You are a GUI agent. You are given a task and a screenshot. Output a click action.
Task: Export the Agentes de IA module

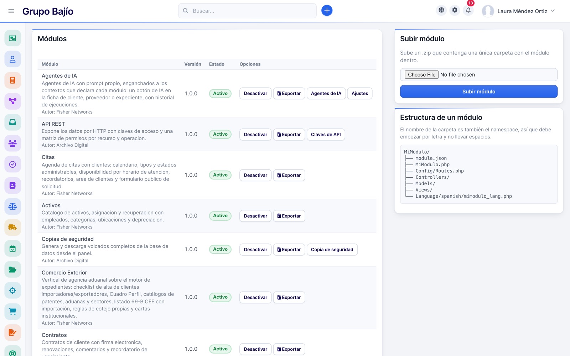tap(289, 93)
